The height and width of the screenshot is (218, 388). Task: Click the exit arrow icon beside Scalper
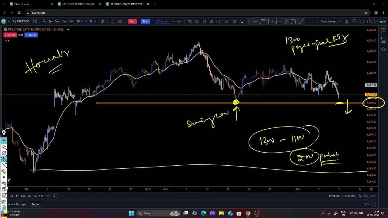tap(180, 21)
